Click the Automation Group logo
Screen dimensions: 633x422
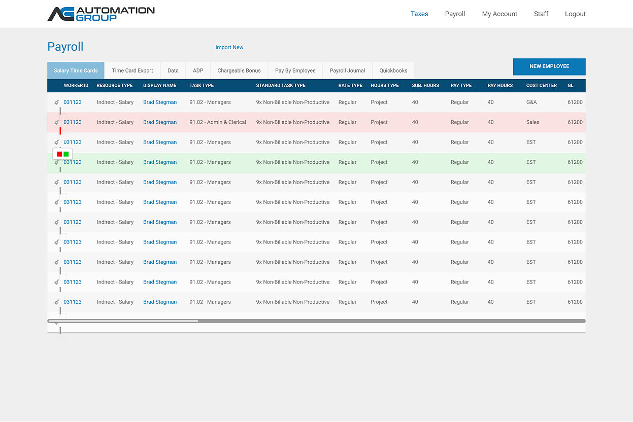point(101,14)
